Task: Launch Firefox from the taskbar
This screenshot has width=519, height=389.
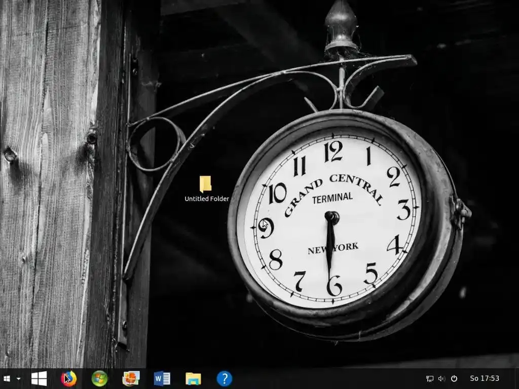Action: click(69, 378)
